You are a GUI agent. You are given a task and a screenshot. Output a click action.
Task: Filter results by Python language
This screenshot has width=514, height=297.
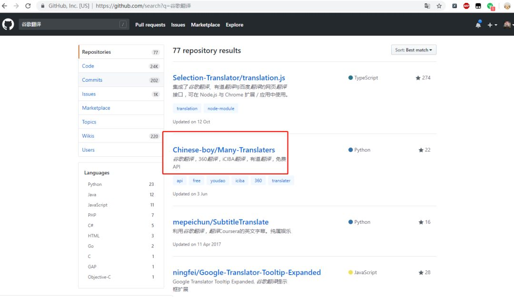(x=120, y=184)
